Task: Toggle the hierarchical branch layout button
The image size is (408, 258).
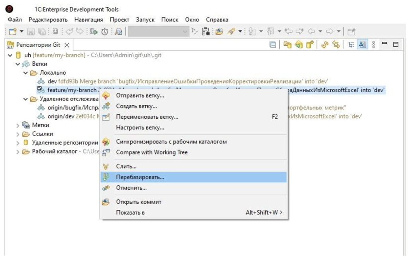Action: [x=351, y=45]
